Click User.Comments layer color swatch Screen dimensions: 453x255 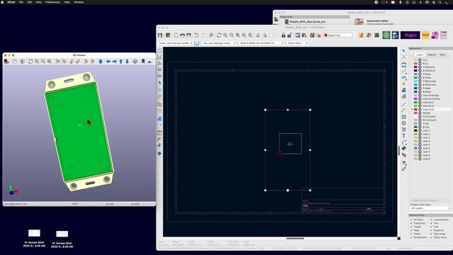[415, 99]
